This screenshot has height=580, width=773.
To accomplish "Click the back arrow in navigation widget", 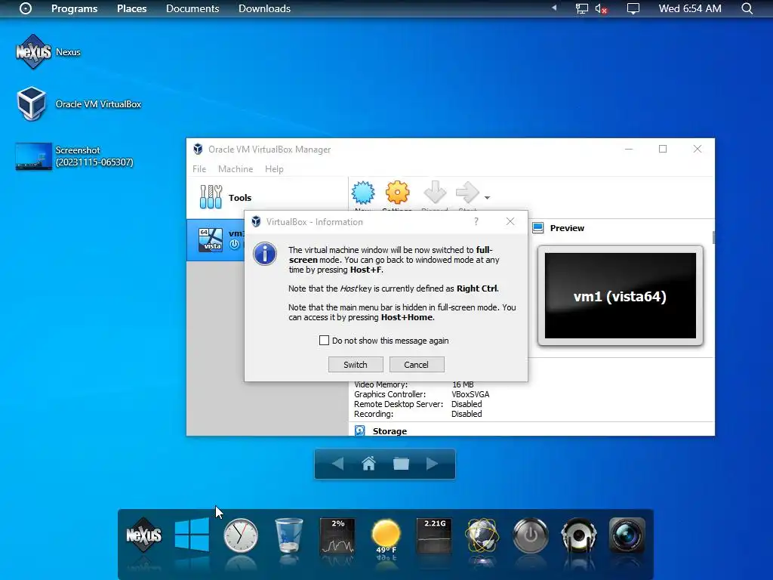I will (x=337, y=464).
